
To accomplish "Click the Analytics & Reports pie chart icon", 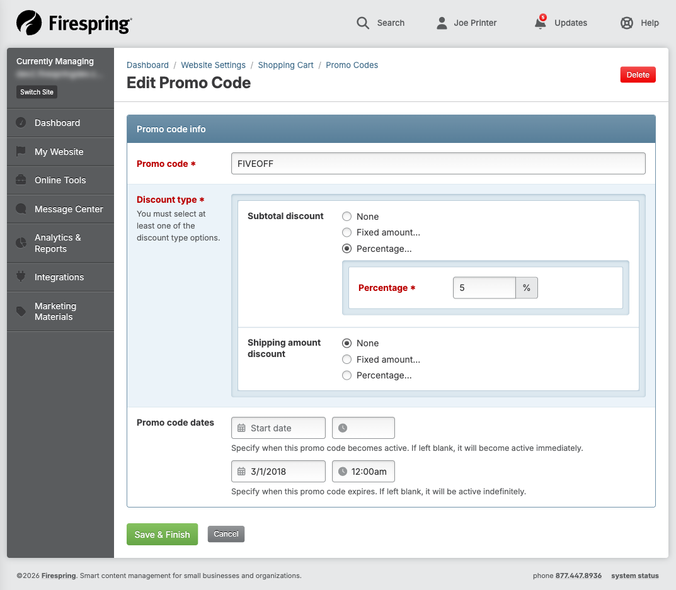I will pos(21,242).
